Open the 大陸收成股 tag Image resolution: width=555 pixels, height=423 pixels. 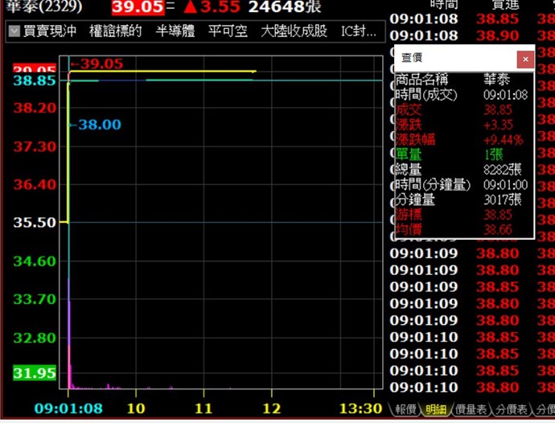(294, 32)
